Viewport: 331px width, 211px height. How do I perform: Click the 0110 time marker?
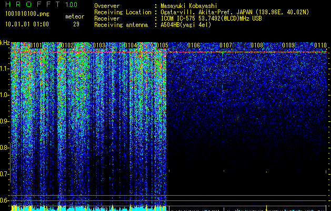coord(320,45)
